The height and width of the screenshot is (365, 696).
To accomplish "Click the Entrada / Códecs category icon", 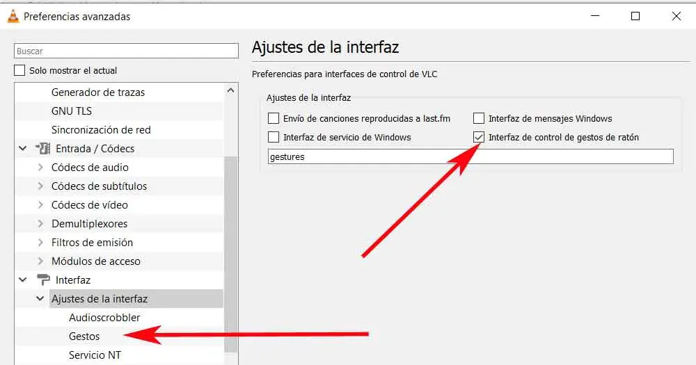I will (42, 149).
